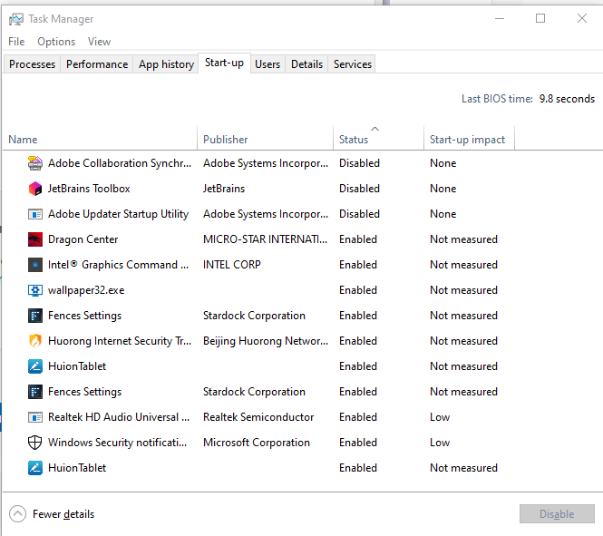Click the JetBrains publisher cell
Image resolution: width=603 pixels, height=536 pixels.
coord(224,189)
